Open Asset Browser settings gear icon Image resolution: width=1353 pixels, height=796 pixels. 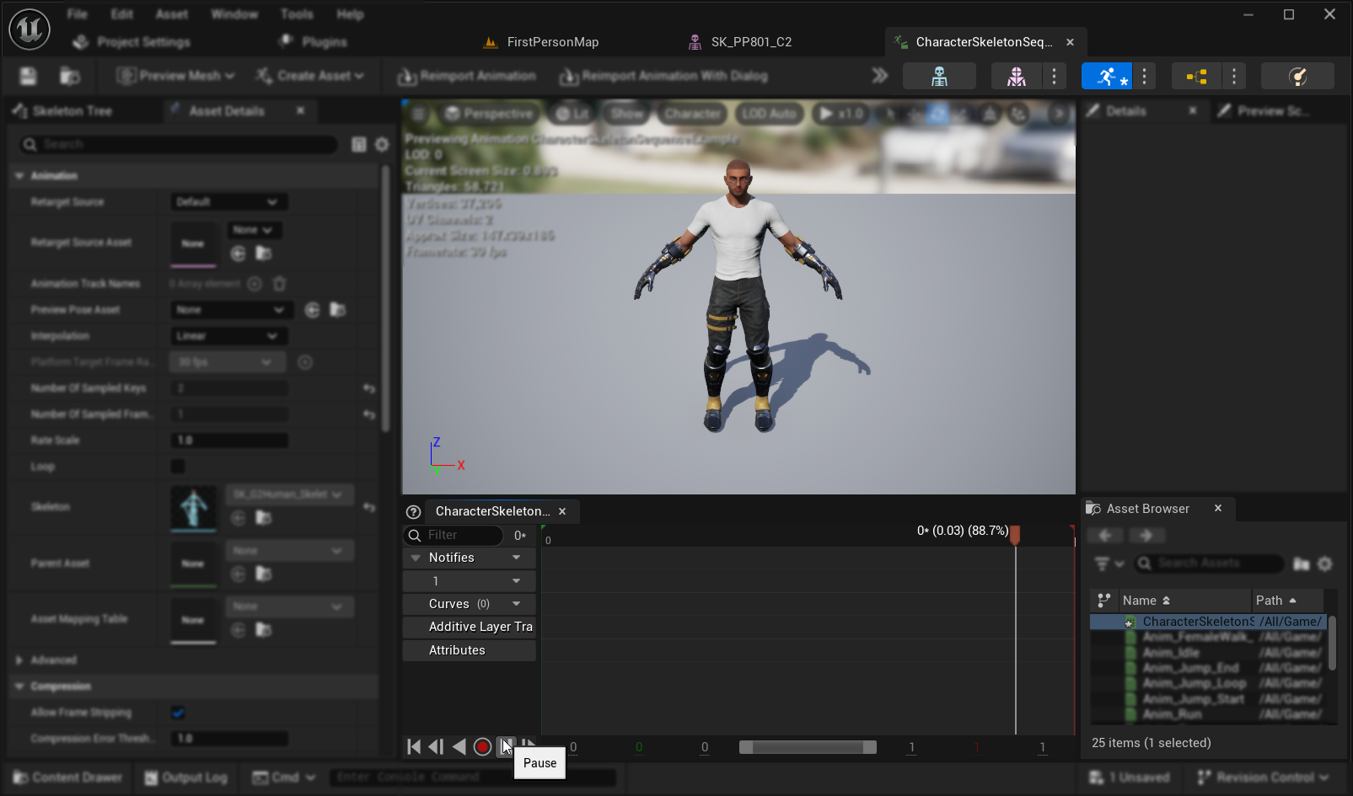pyautogui.click(x=1324, y=564)
